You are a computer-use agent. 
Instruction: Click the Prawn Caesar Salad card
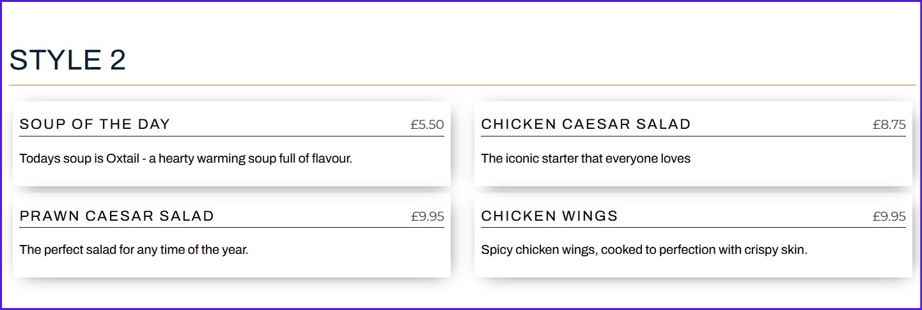[x=231, y=235]
